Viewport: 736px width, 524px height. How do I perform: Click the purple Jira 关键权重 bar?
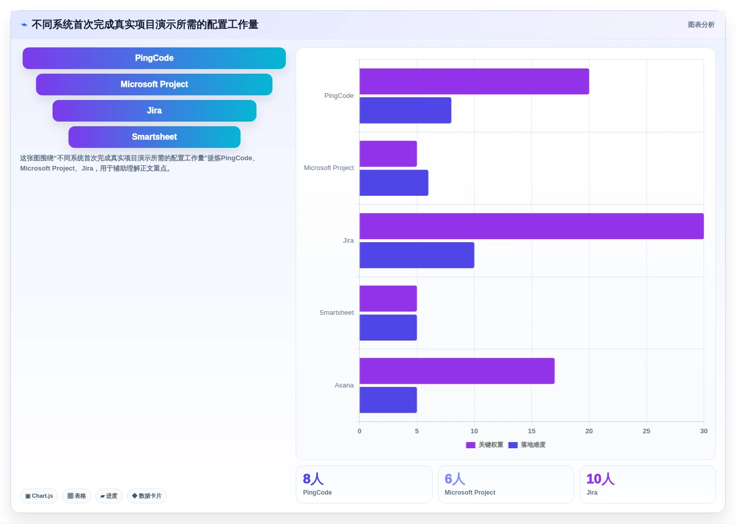pyautogui.click(x=532, y=226)
